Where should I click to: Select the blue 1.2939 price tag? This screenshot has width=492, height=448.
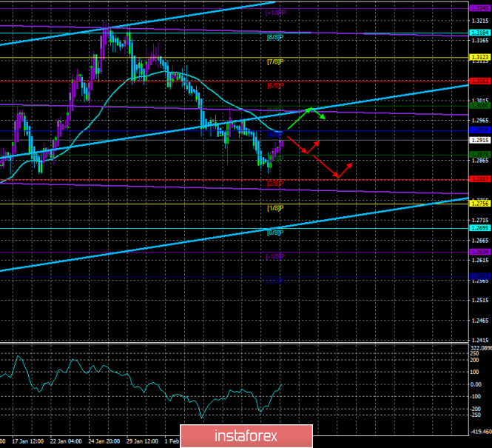tap(479, 130)
